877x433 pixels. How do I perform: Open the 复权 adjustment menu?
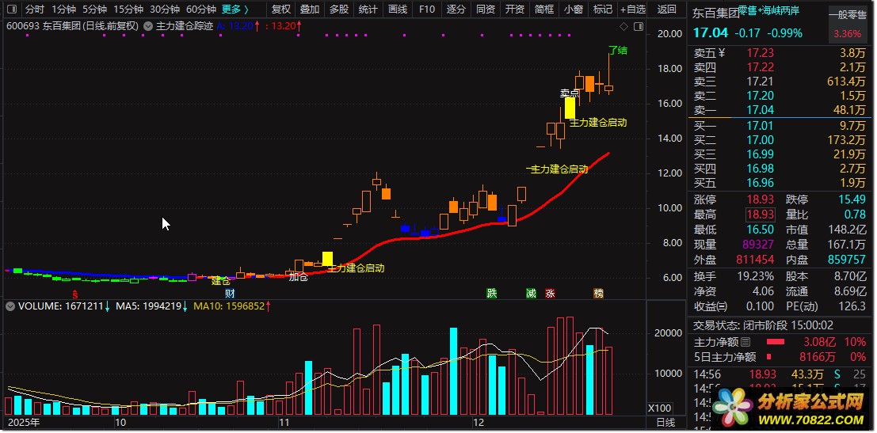click(x=280, y=9)
